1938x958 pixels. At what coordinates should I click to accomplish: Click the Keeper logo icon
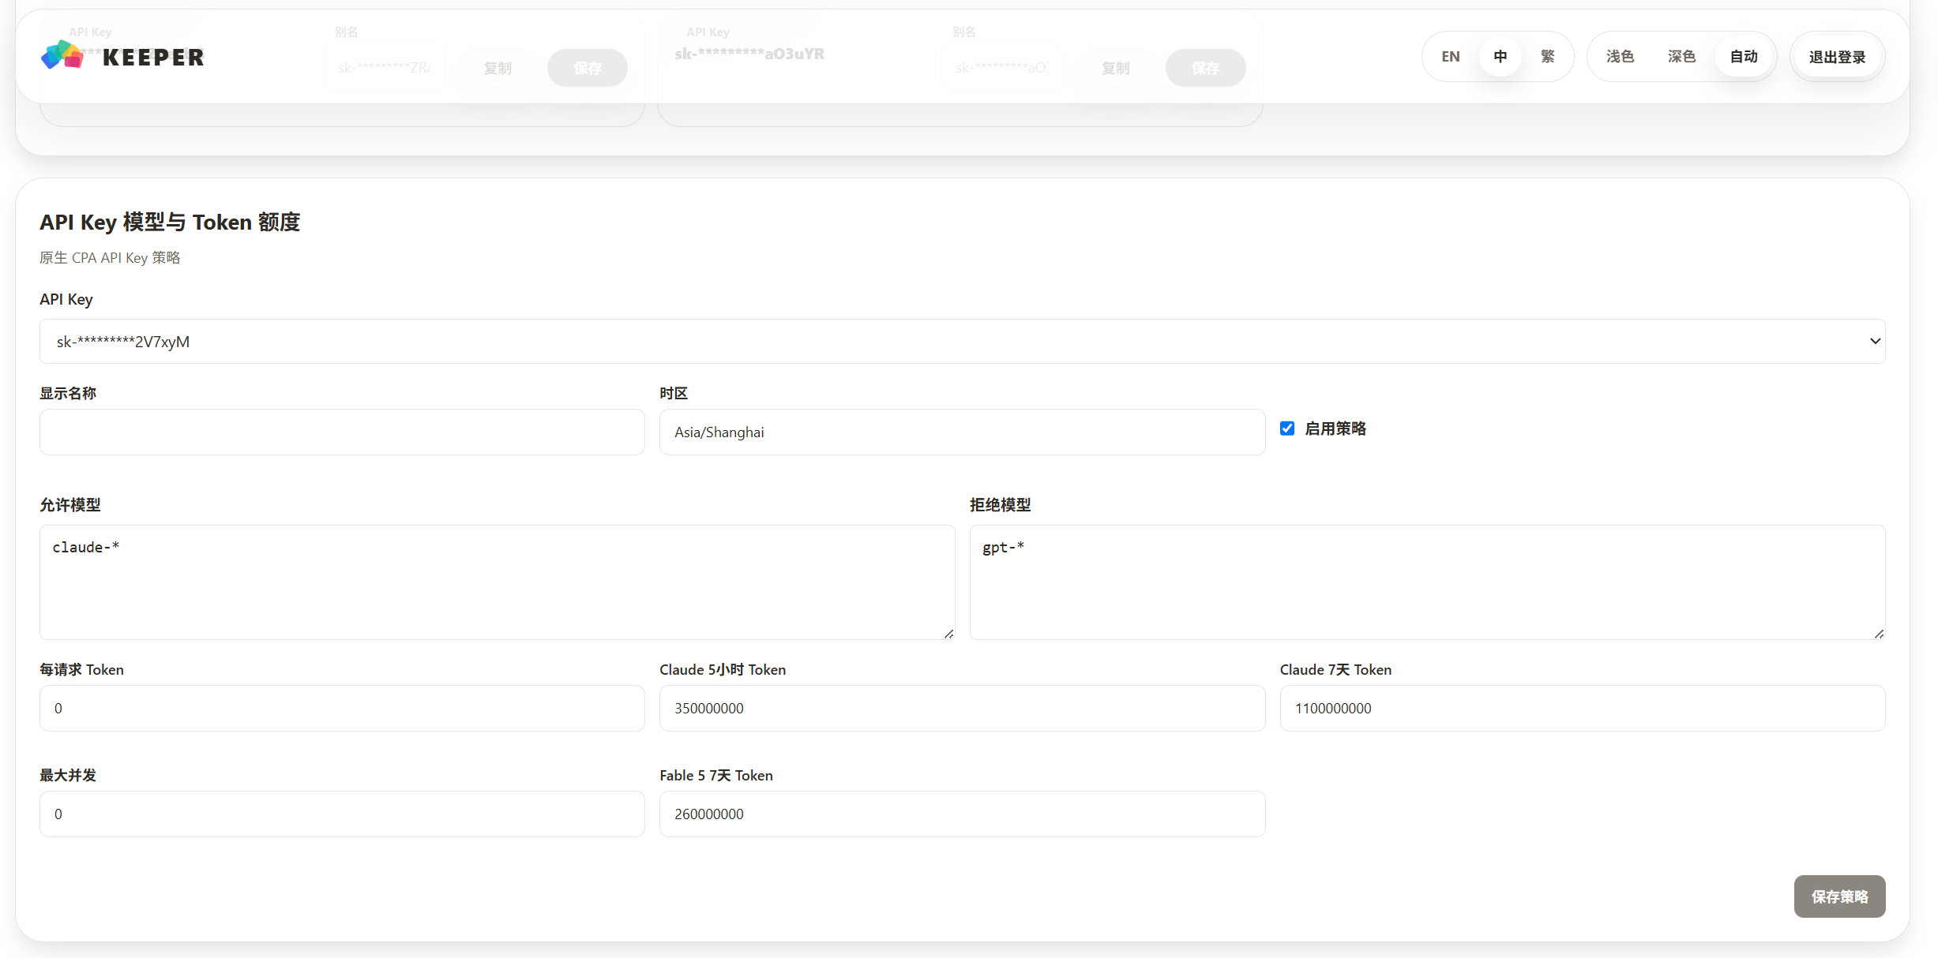62,55
